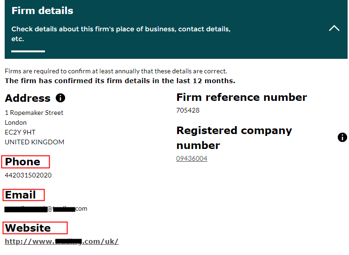349x255 pixels.
Task: Click the phone number 442031502020
Action: [28, 175]
